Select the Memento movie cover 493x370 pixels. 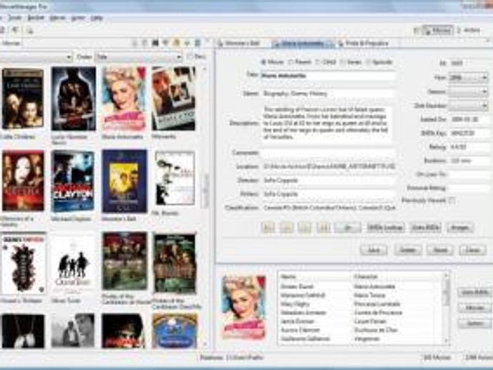[174, 99]
